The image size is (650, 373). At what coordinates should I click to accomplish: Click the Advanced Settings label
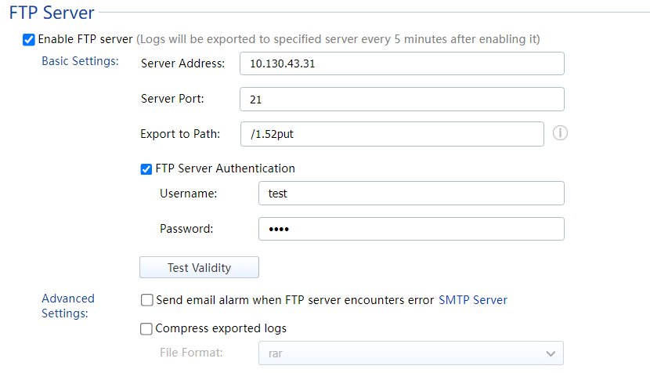pyautogui.click(x=68, y=306)
